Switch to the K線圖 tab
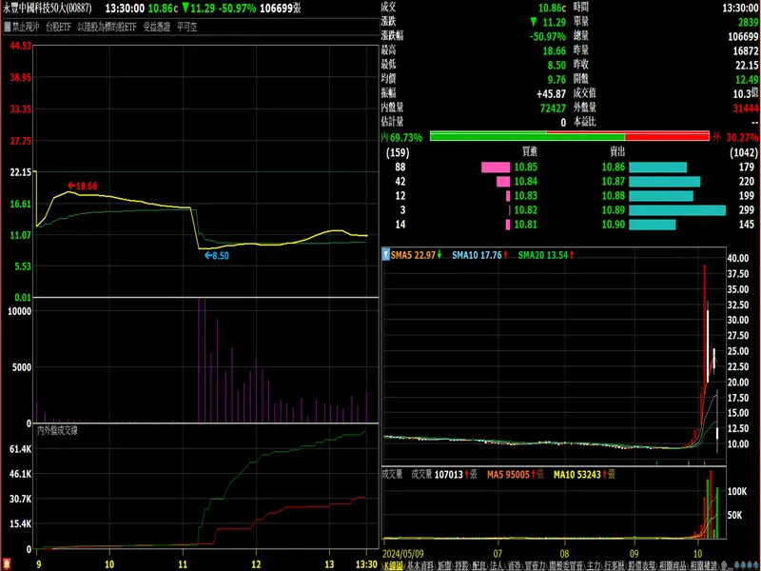761x571 pixels. click(x=393, y=565)
